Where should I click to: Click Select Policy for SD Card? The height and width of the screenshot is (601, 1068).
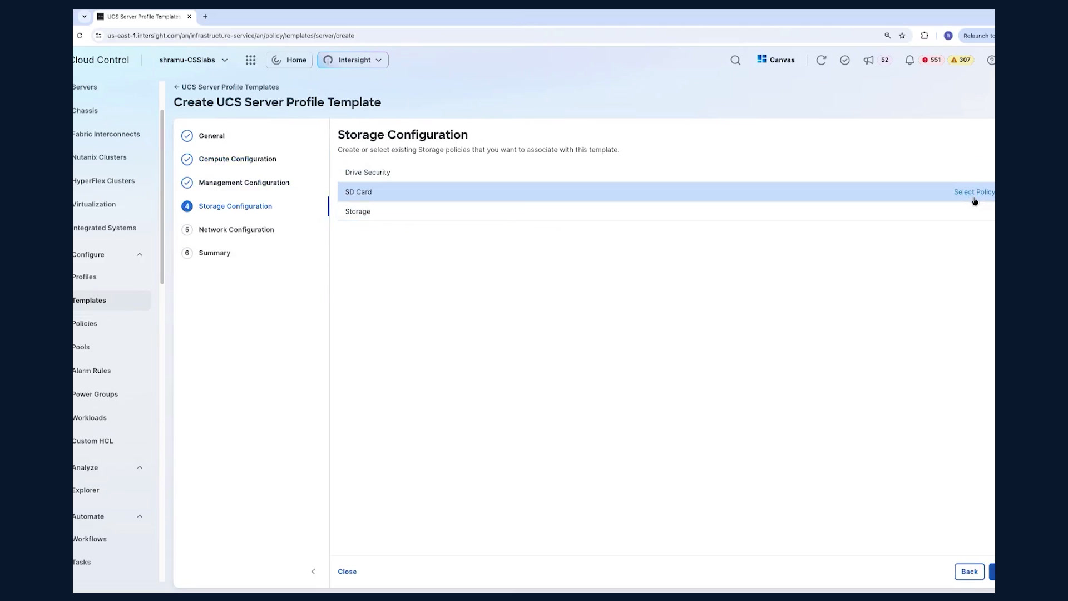[x=974, y=192]
